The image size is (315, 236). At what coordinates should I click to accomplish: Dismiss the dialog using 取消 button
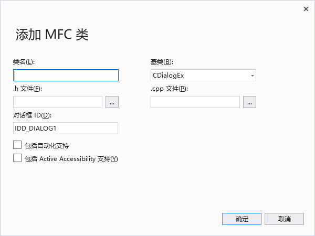(x=284, y=219)
